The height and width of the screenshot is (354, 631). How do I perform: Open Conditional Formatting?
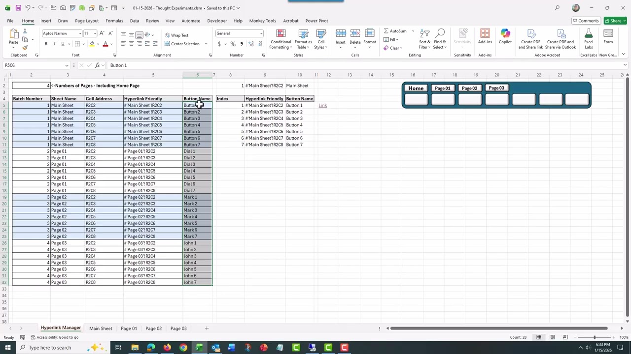coord(280,39)
